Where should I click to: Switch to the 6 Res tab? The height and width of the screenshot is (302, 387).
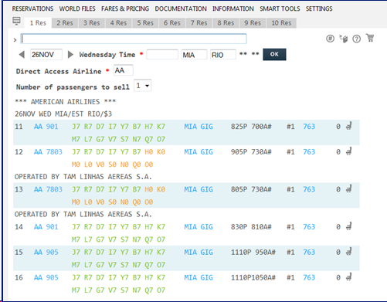click(x=172, y=23)
